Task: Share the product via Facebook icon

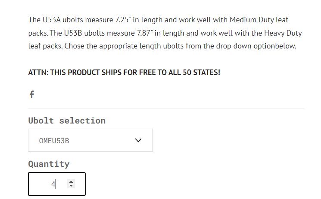Action: tap(32, 94)
